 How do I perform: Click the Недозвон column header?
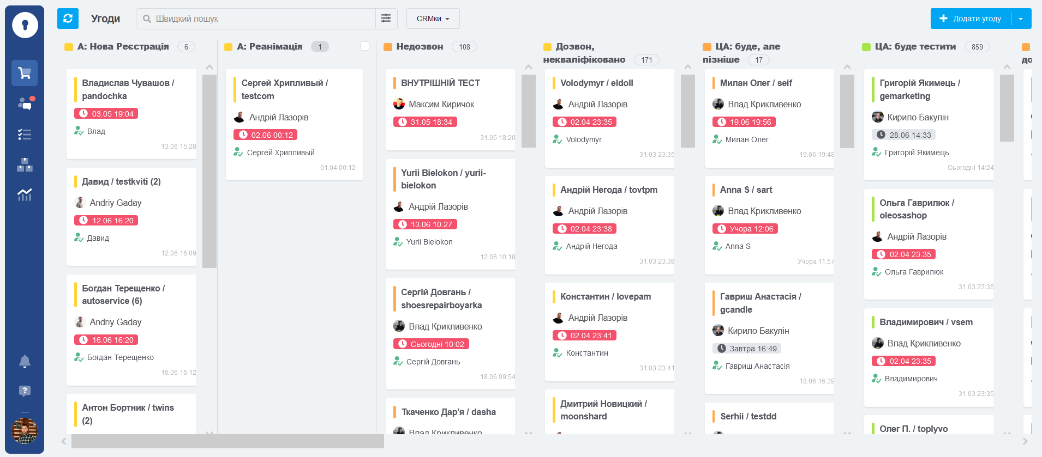click(419, 47)
